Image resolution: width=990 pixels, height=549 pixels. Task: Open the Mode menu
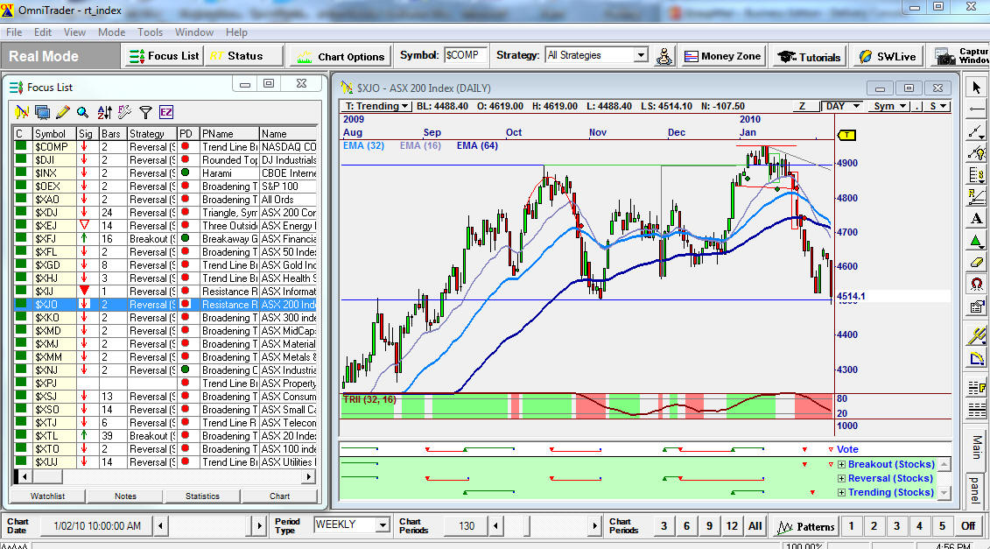(111, 32)
